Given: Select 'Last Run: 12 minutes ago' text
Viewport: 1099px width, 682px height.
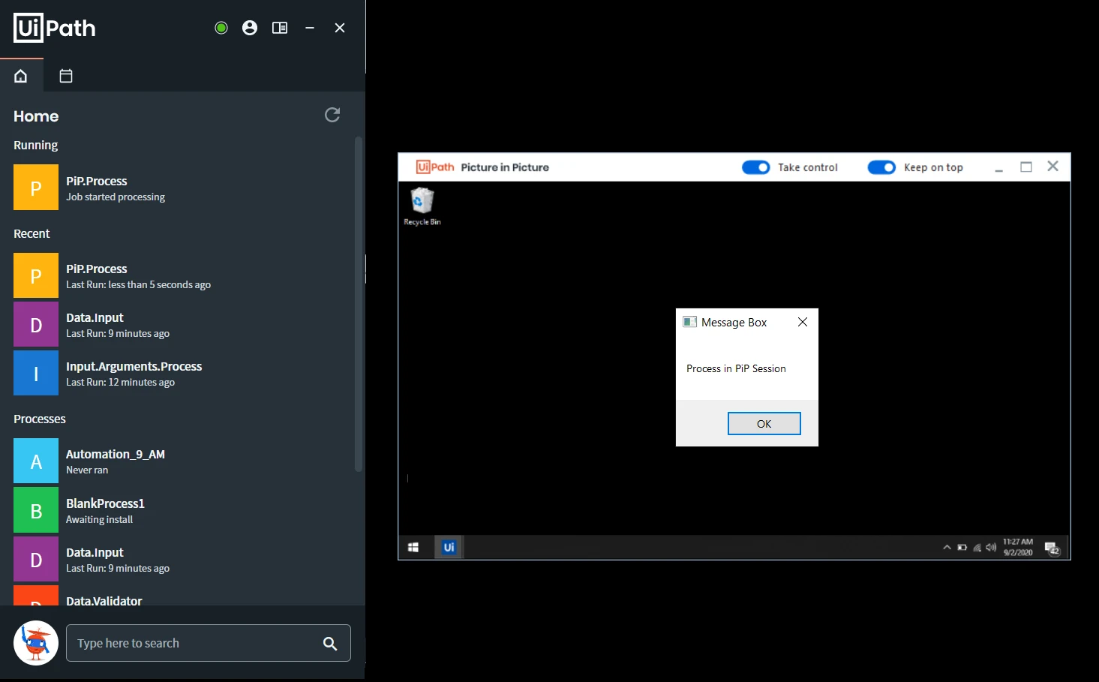Looking at the screenshot, I should 120,383.
